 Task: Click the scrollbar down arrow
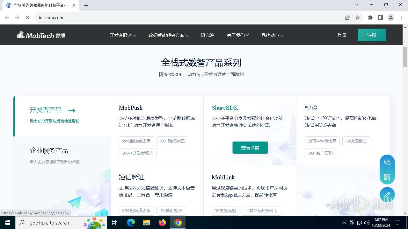tap(405, 213)
